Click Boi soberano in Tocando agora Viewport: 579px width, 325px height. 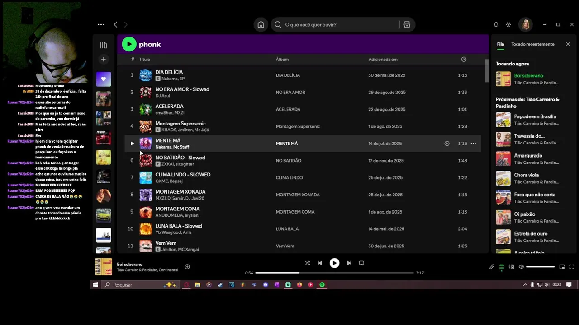[528, 75]
